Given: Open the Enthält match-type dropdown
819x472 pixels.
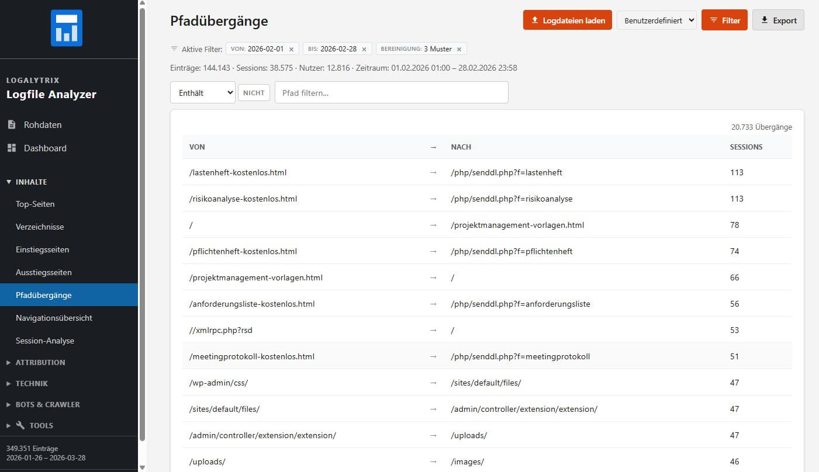Looking at the screenshot, I should (x=202, y=93).
